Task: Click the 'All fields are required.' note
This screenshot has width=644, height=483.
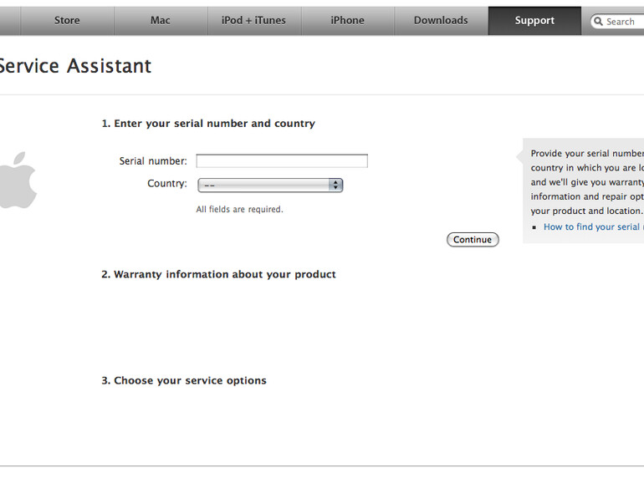Action: pyautogui.click(x=239, y=209)
